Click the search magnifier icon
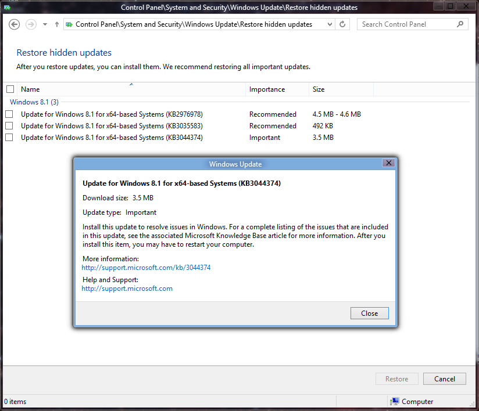The image size is (479, 411). coord(460,24)
